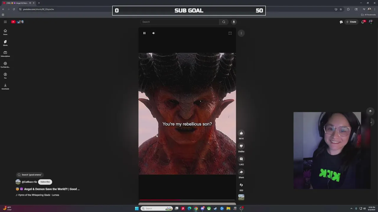Remix this Short with 850 count

click(241, 185)
